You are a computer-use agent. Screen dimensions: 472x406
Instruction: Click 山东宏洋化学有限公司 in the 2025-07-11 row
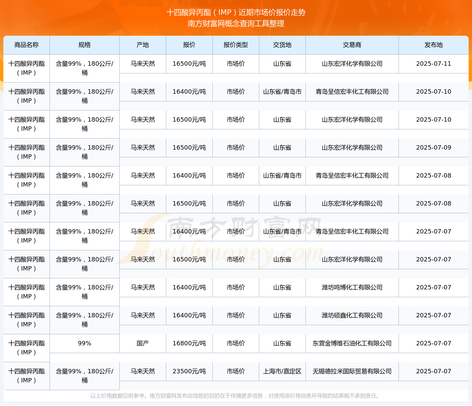352,64
